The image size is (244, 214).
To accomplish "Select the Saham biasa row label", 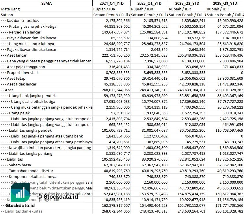I will point(20,165).
